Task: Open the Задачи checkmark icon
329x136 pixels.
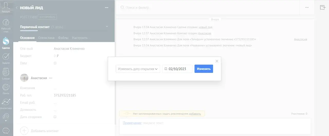Action: pyautogui.click(x=6, y=56)
